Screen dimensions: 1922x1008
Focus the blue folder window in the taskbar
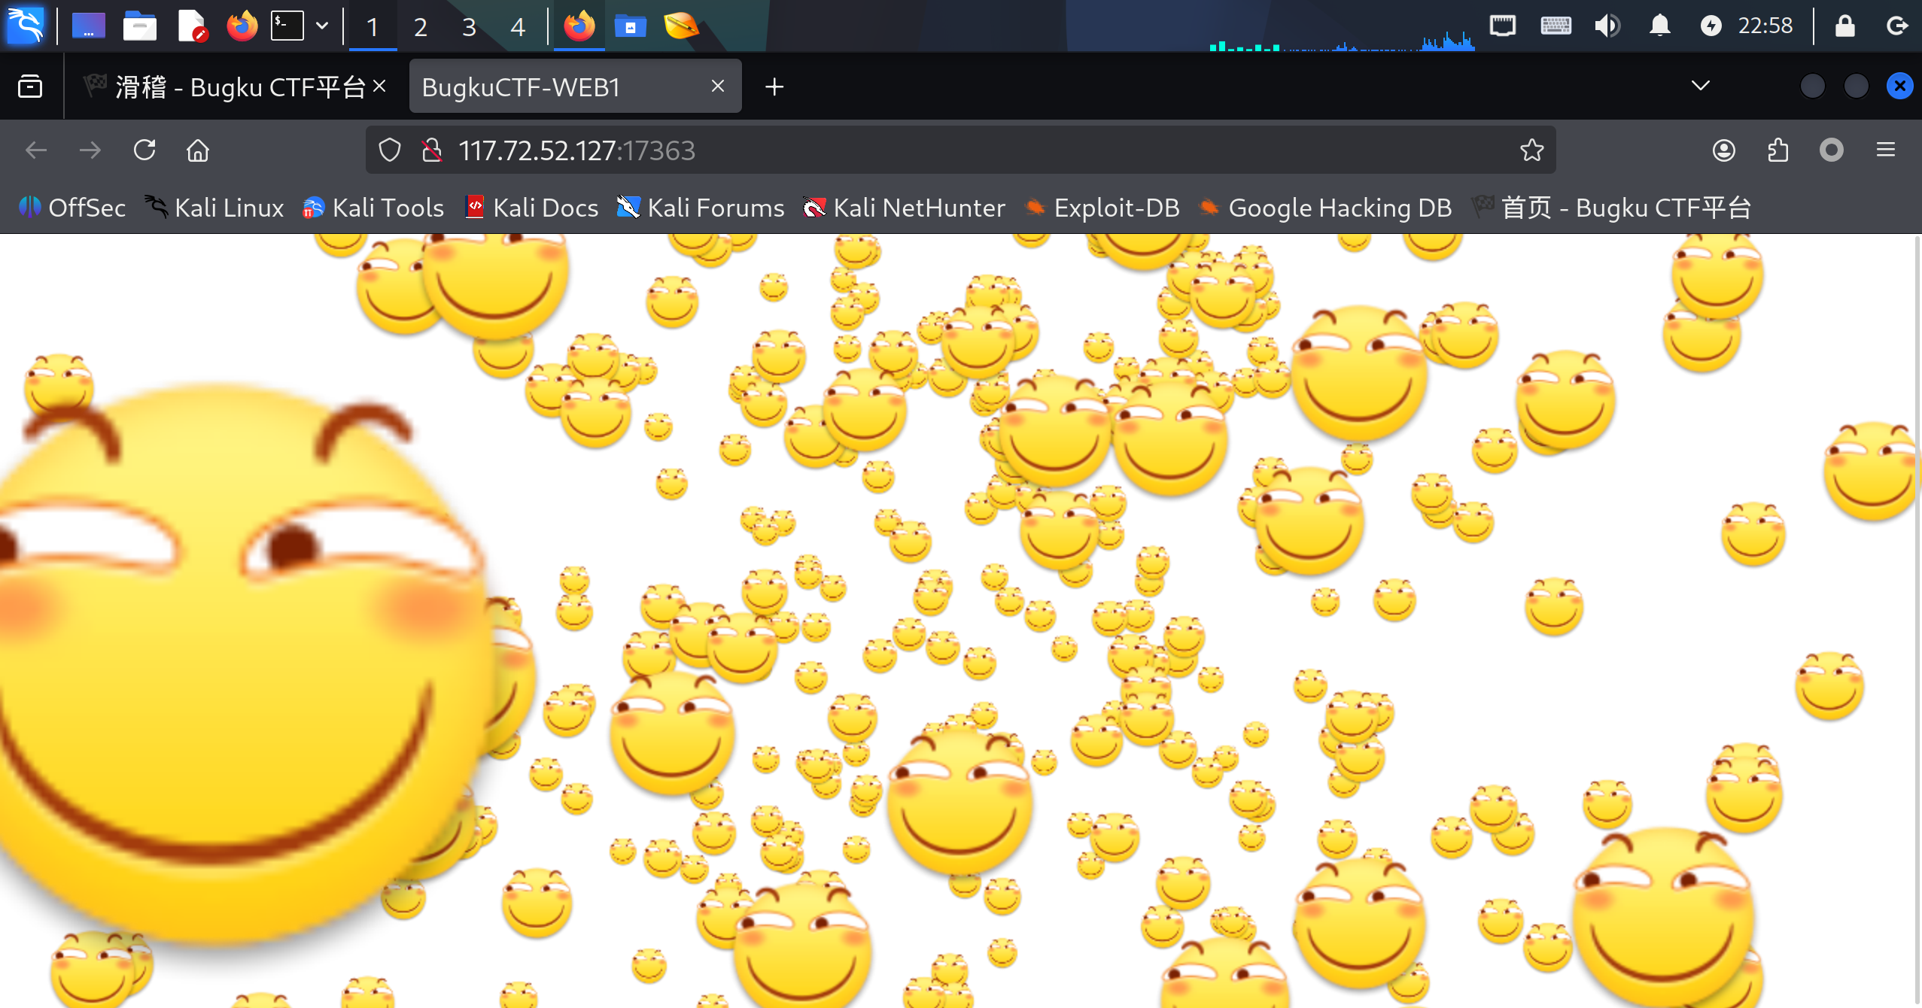tap(631, 26)
